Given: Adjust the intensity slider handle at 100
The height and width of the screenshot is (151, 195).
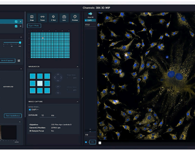Looking at the screenshot, I should point(20,42).
